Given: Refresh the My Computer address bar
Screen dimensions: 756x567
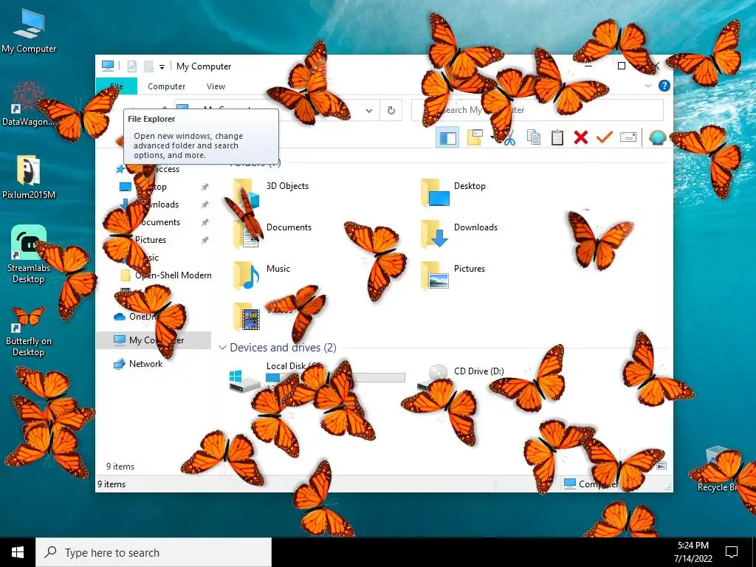Looking at the screenshot, I should 391,111.
